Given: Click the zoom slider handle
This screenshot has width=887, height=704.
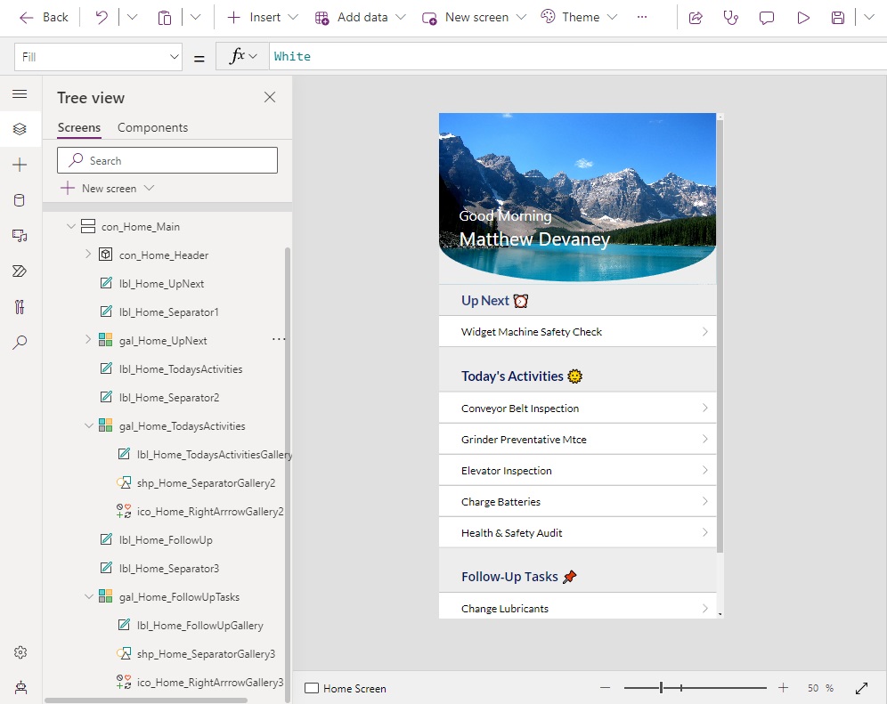Looking at the screenshot, I should coord(661,688).
